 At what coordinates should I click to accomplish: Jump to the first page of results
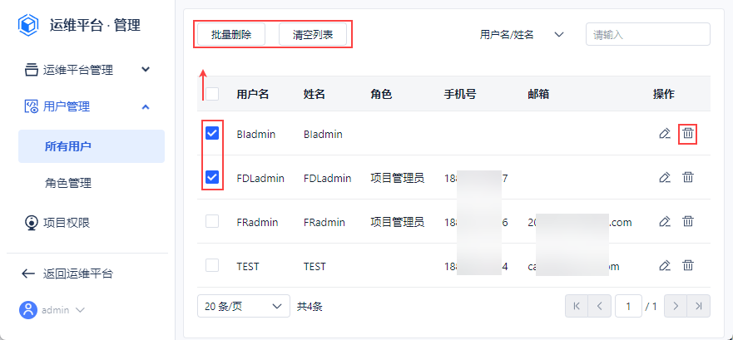coord(575,306)
